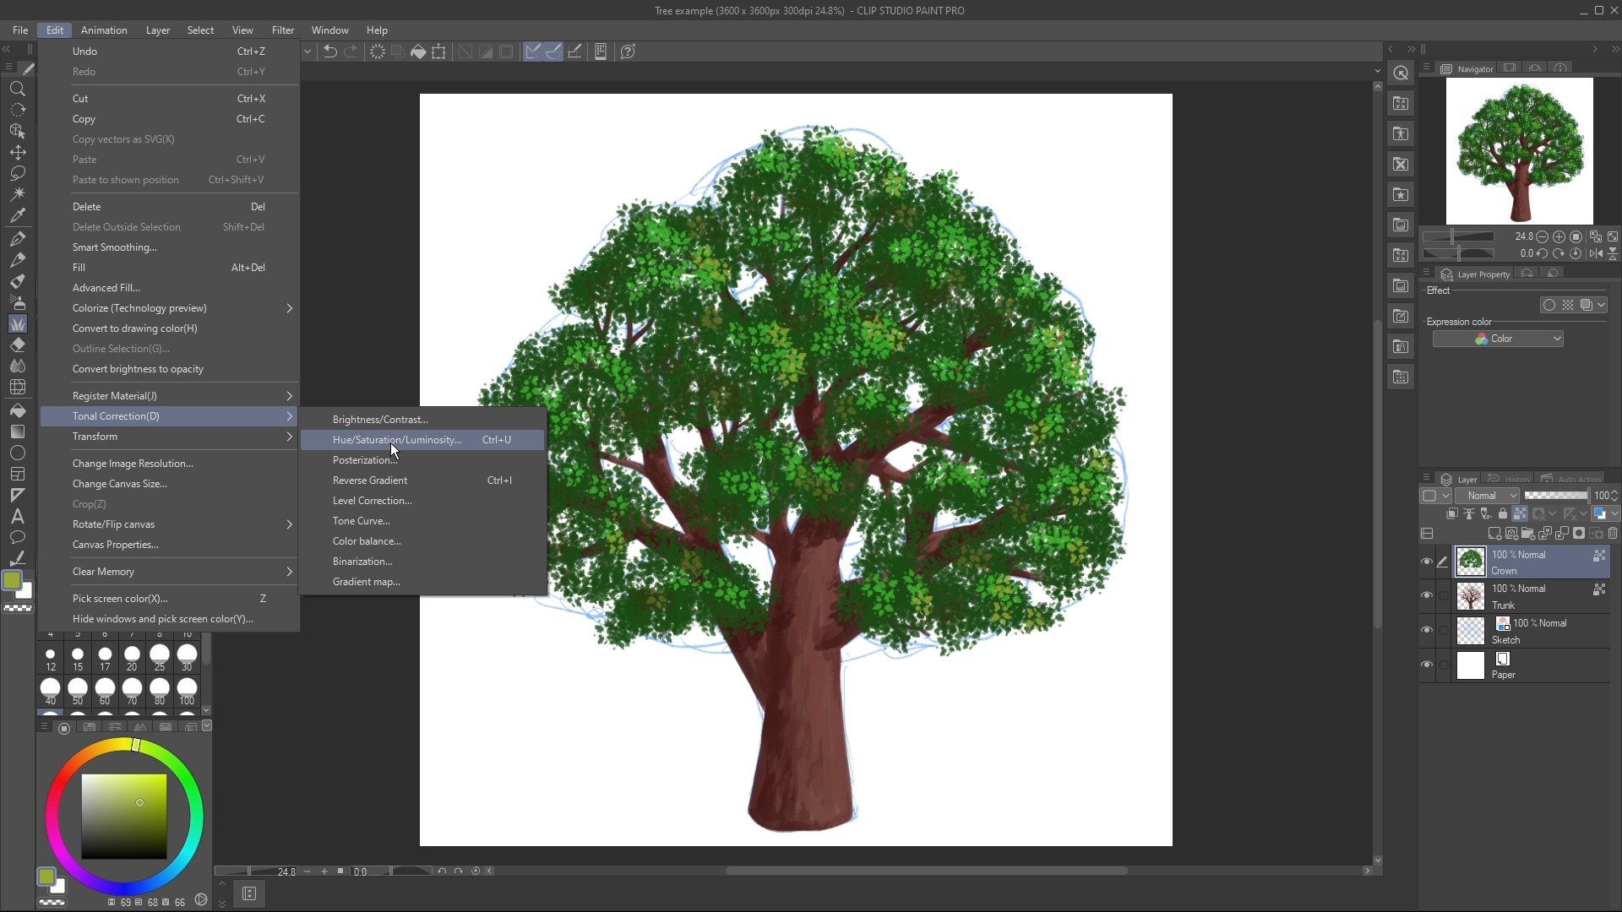Hide the Trunk layer
Viewport: 1622px width, 912px height.
1427,595
